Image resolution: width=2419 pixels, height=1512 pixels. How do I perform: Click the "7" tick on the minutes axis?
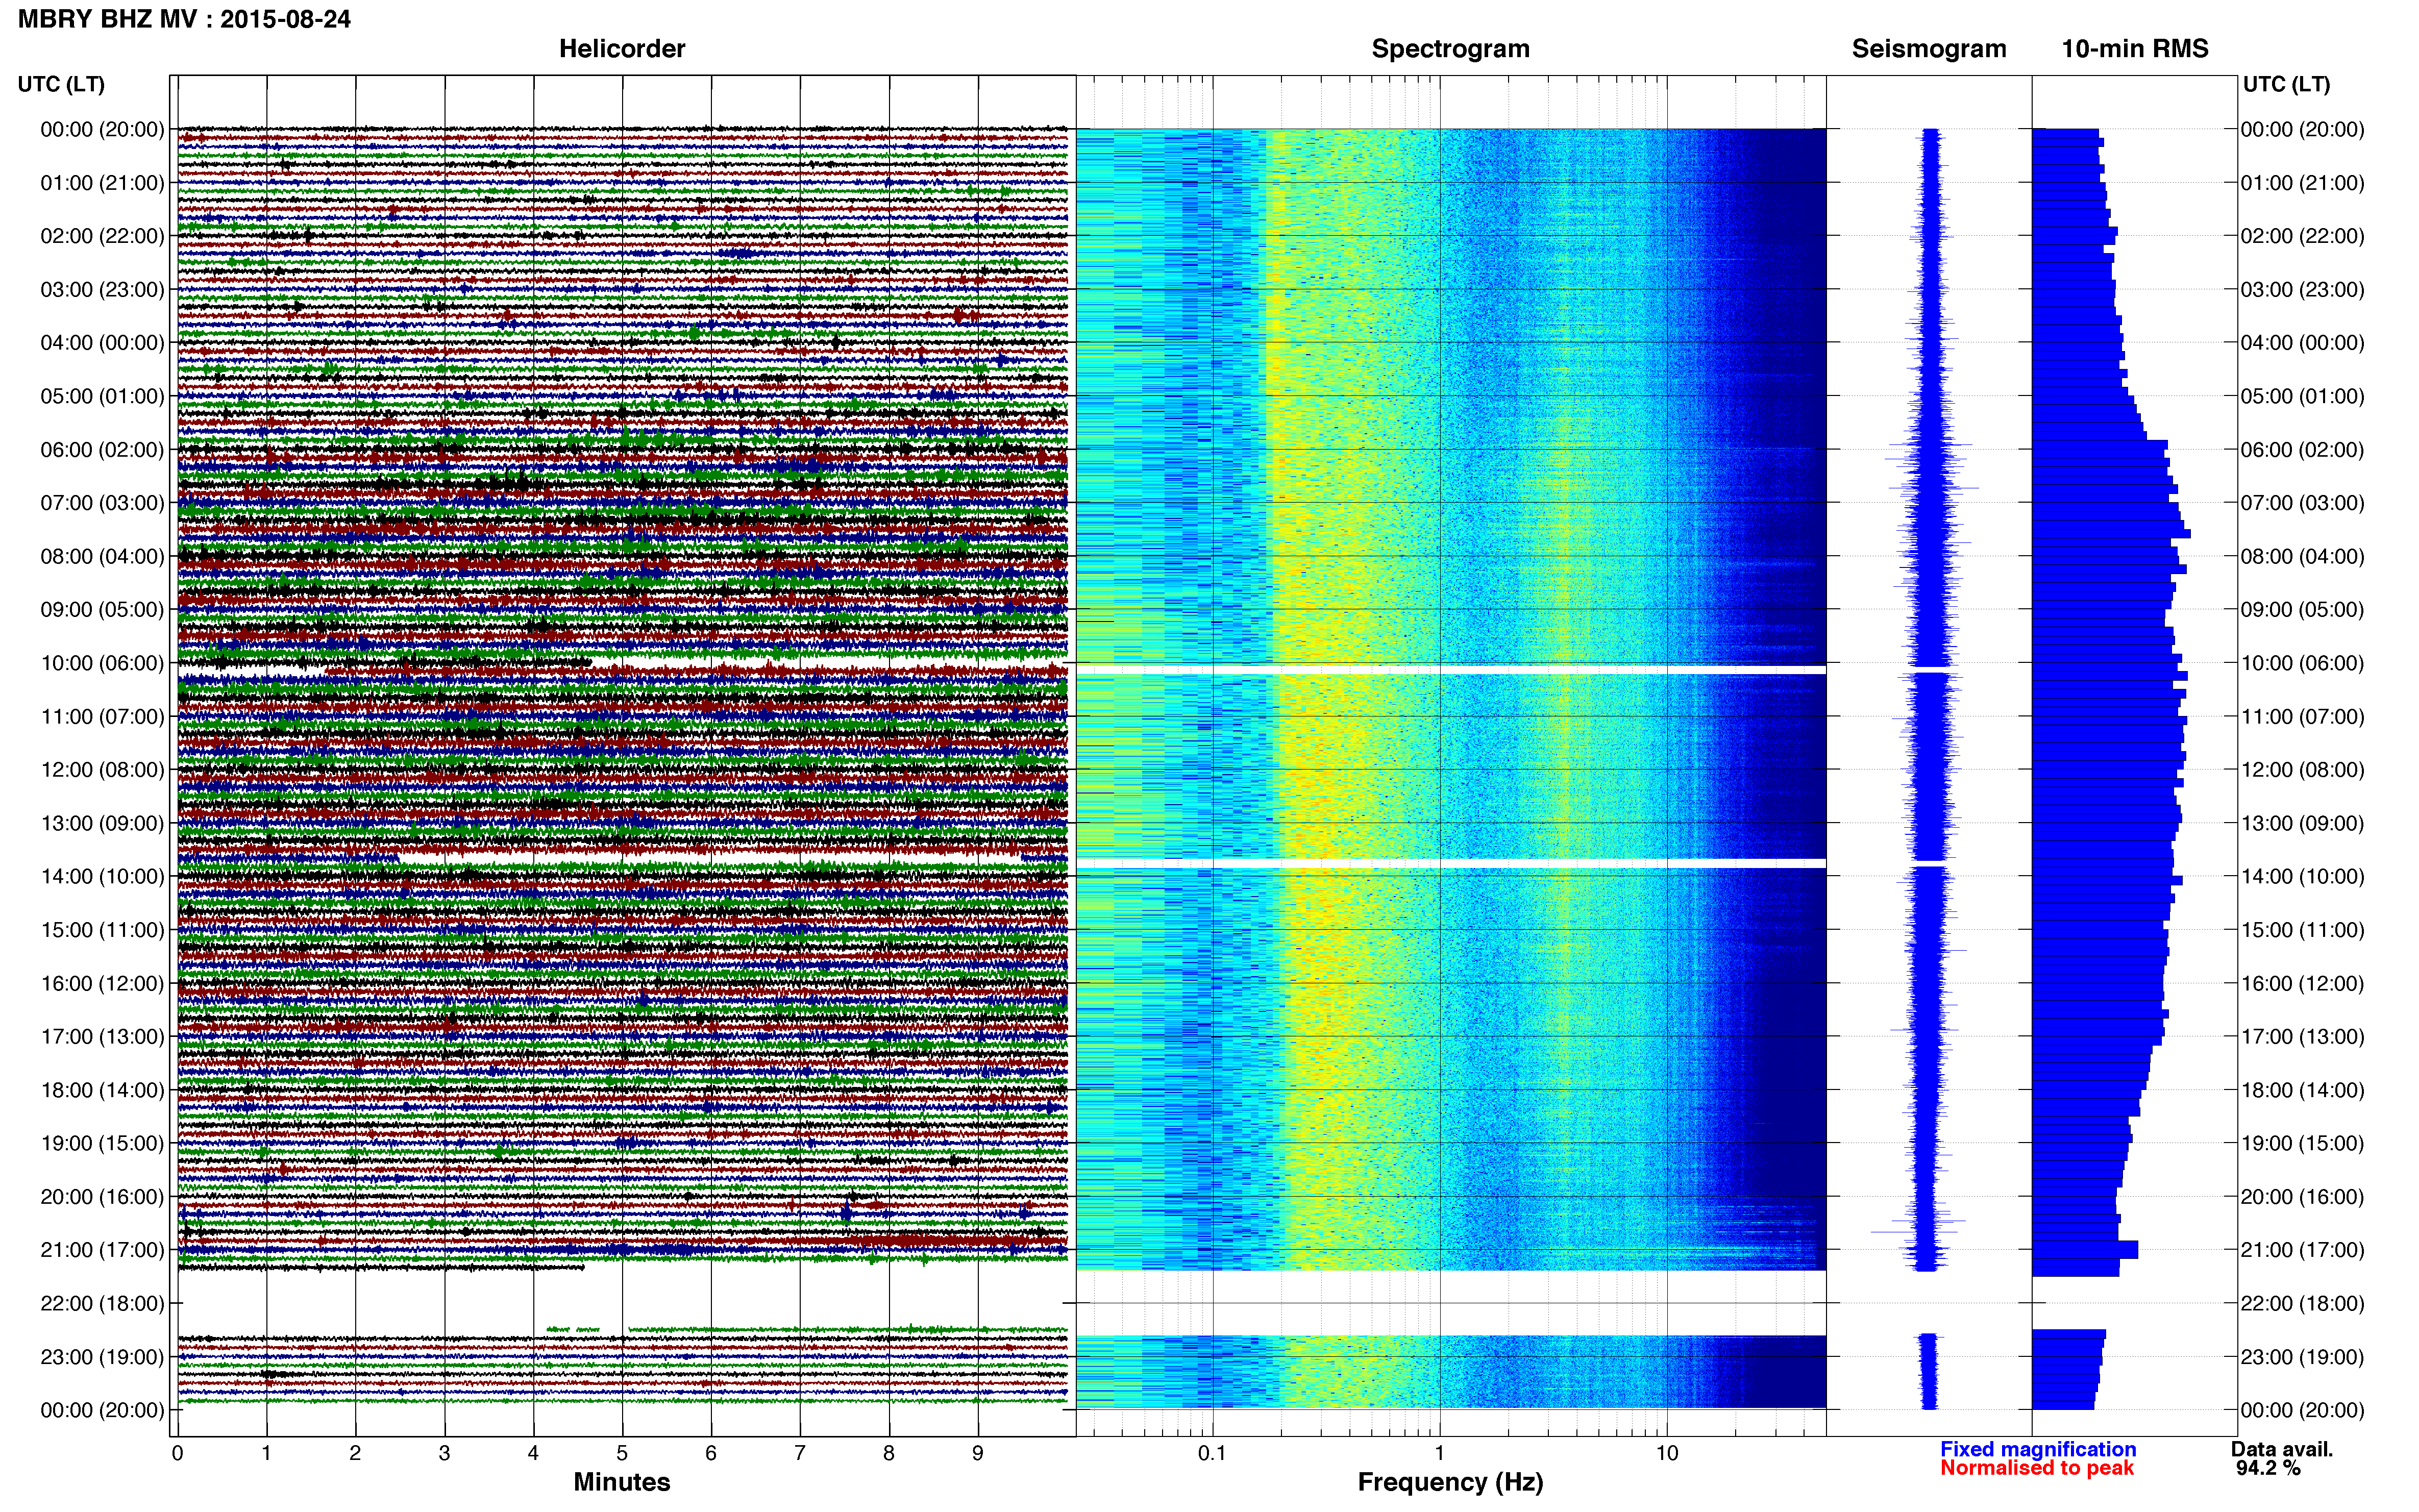coord(800,1453)
